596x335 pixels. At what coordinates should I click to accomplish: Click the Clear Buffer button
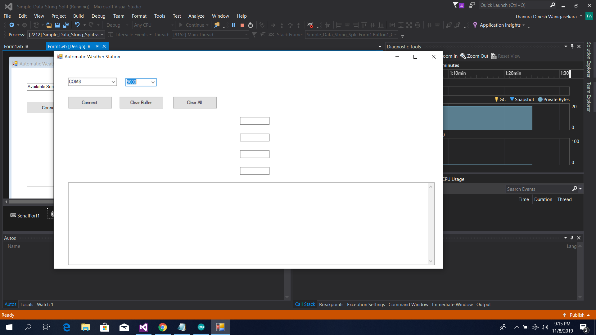[141, 102]
